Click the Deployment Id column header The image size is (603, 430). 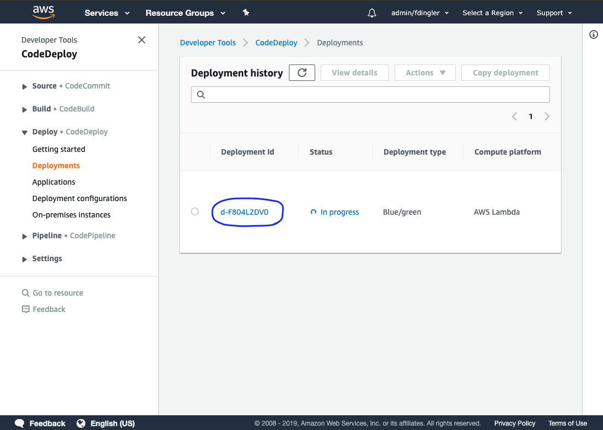click(247, 152)
